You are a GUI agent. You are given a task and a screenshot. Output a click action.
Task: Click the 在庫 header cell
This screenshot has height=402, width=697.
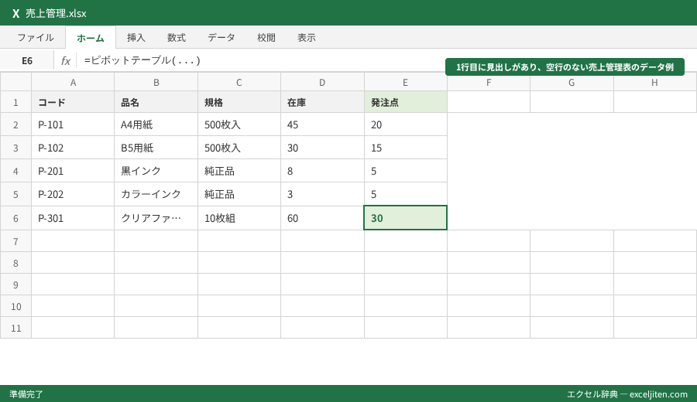pyautogui.click(x=322, y=102)
